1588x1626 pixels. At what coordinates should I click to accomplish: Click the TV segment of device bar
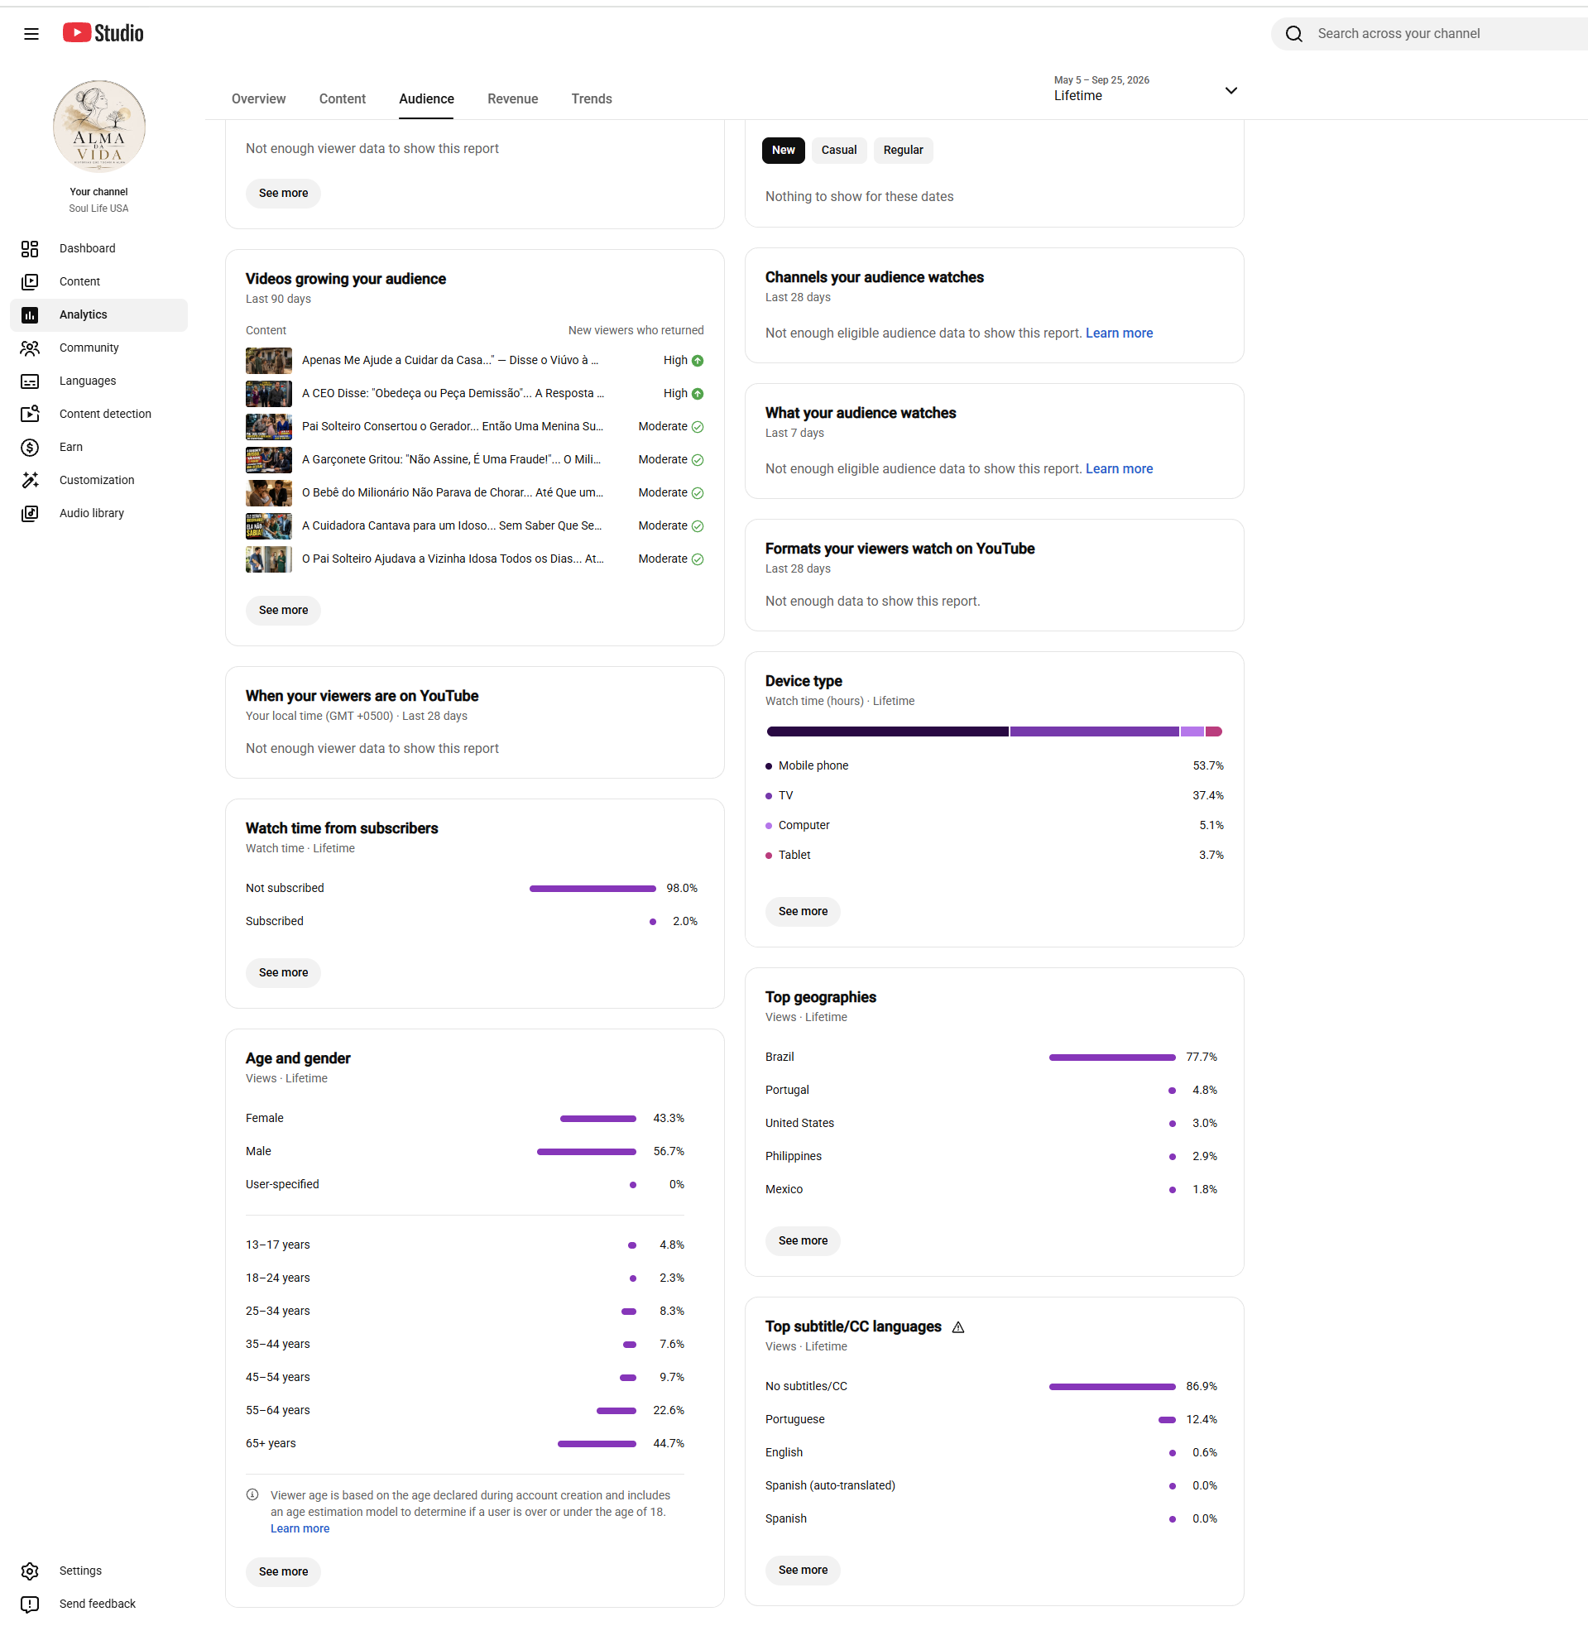(1094, 732)
